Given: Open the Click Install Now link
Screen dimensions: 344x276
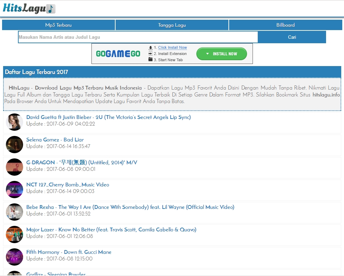Looking at the screenshot, I should [172, 47].
